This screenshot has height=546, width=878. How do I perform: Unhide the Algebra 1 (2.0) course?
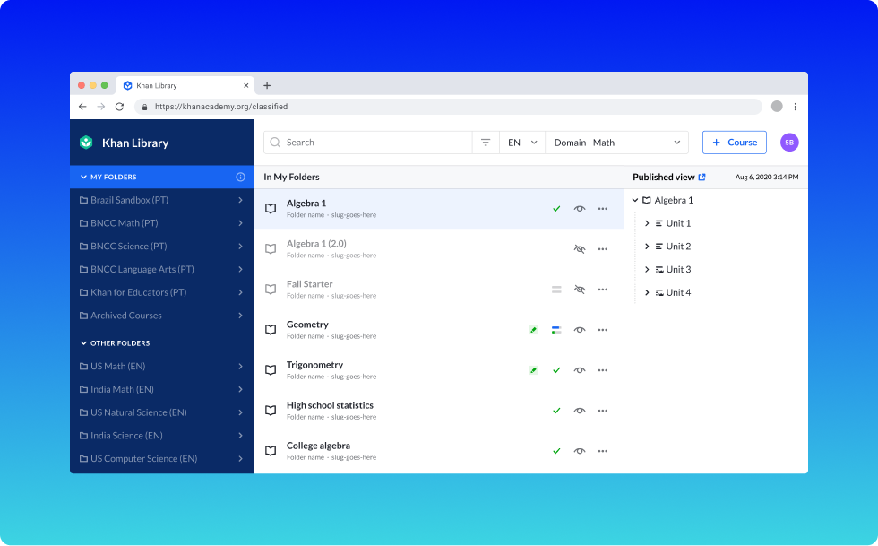[580, 249]
